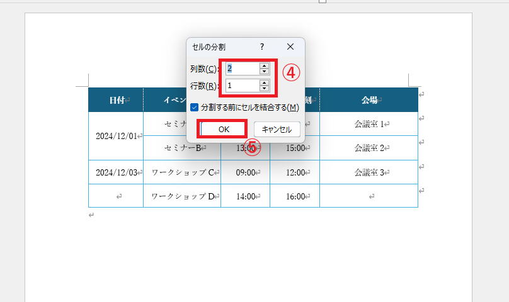Click the 09:00 cell
This screenshot has height=302, width=509.
(246, 172)
